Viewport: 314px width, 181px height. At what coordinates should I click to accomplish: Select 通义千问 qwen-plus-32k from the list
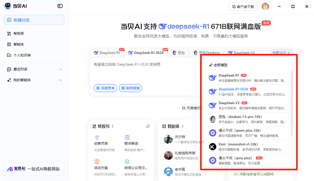248,133
